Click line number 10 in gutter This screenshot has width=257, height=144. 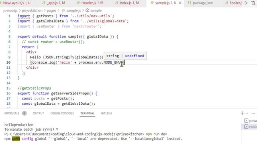click(8, 62)
